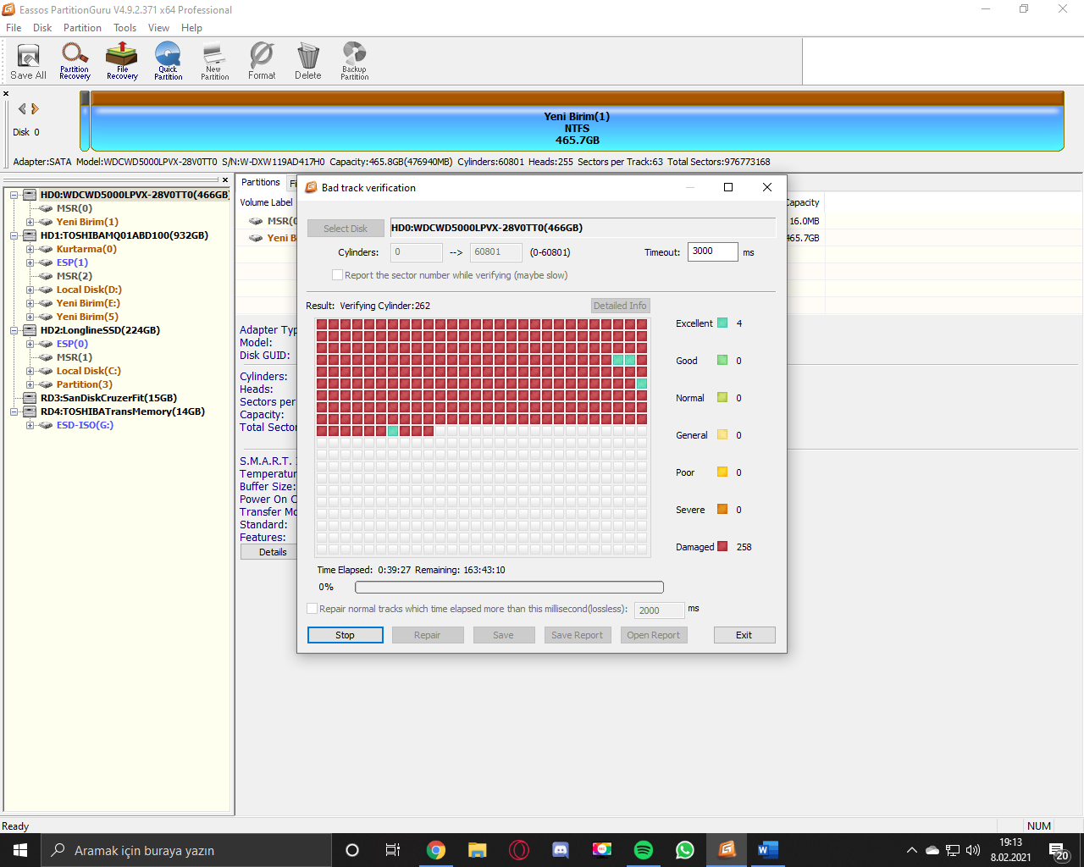Click the Delete trash bin icon

308,61
